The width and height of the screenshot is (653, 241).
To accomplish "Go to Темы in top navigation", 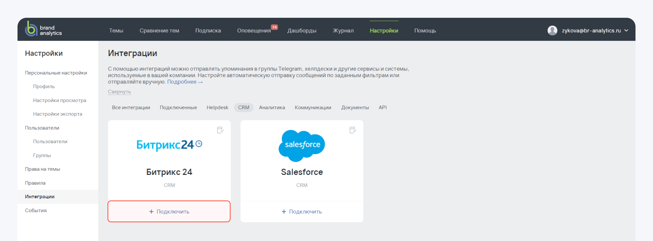I will (x=116, y=31).
